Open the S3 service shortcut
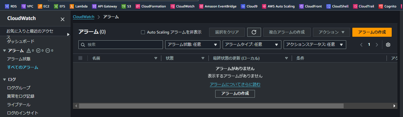Image resolution: width=403 pixels, height=117 pixels. [126, 6]
